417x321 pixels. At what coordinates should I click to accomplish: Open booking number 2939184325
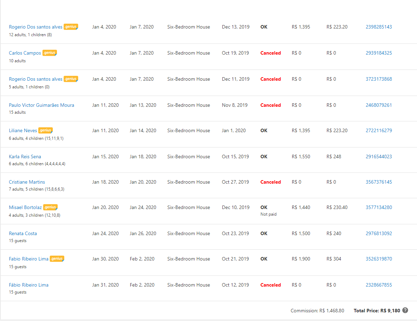click(379, 53)
